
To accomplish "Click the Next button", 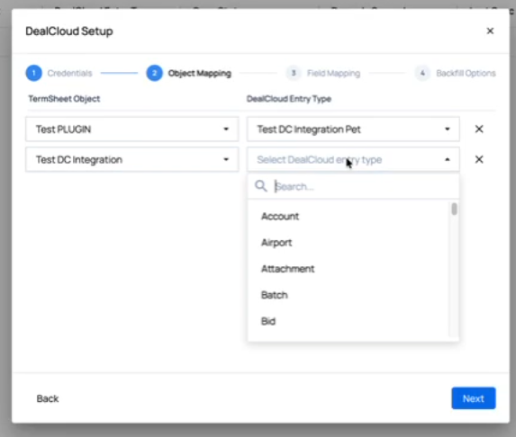I will coord(474,398).
